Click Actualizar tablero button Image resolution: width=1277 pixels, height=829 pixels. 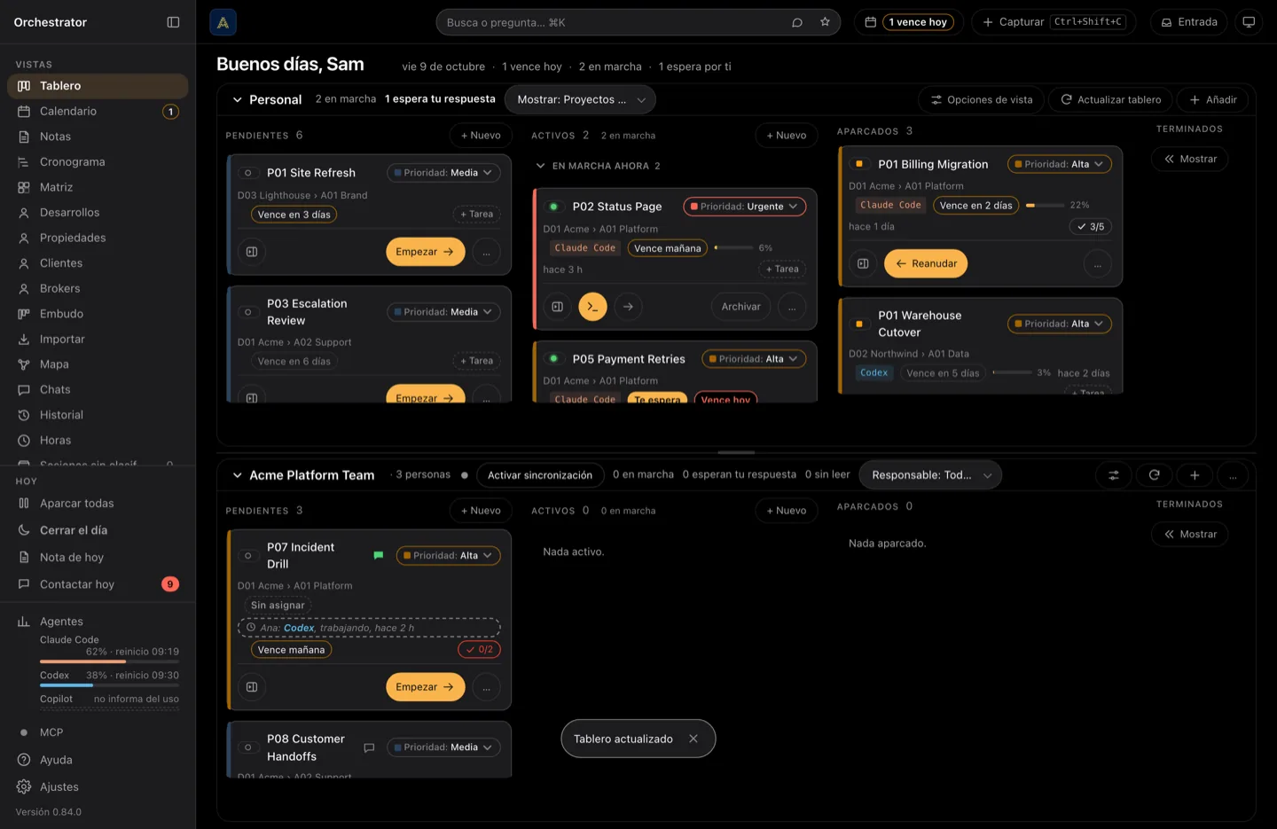click(1110, 99)
